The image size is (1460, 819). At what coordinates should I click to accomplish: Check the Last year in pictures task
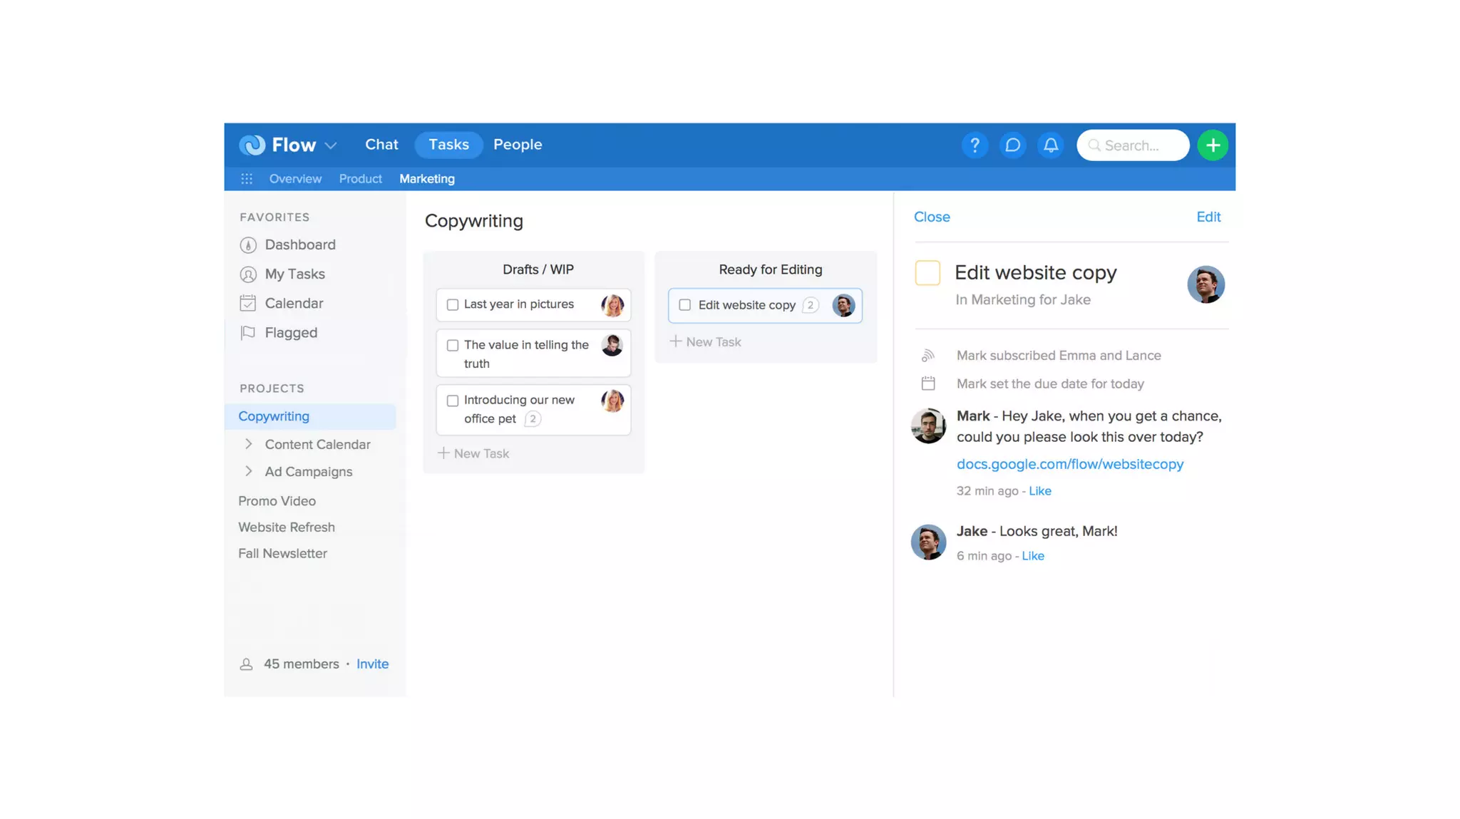tap(453, 305)
